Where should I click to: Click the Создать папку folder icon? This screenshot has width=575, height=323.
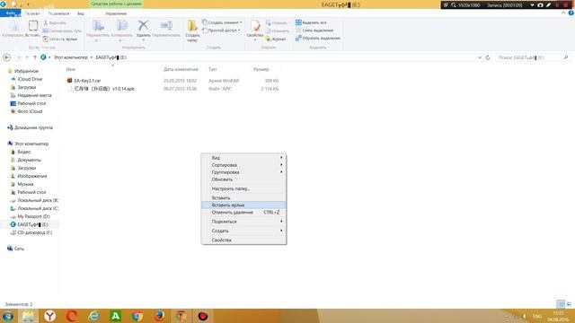(192, 26)
